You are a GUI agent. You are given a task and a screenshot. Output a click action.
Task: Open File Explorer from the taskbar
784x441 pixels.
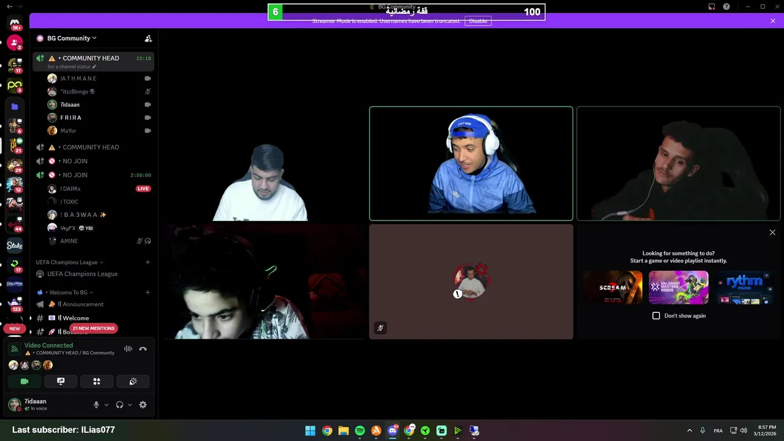tap(343, 431)
